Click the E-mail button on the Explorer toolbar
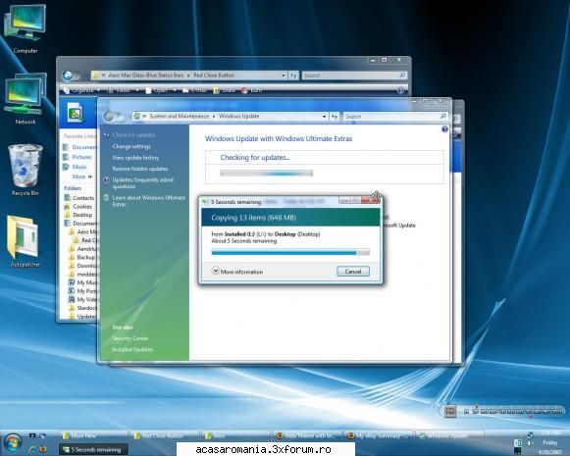570x456 pixels. (194, 90)
